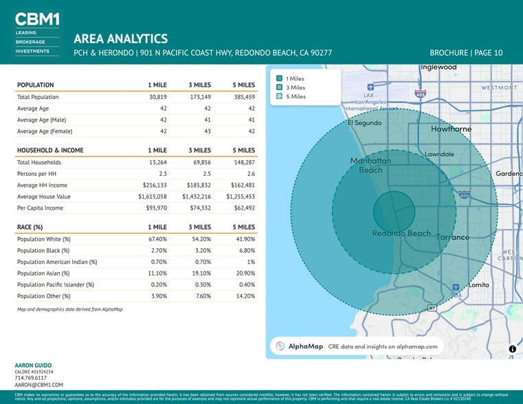Click the Total Households value 13,264

158,162
